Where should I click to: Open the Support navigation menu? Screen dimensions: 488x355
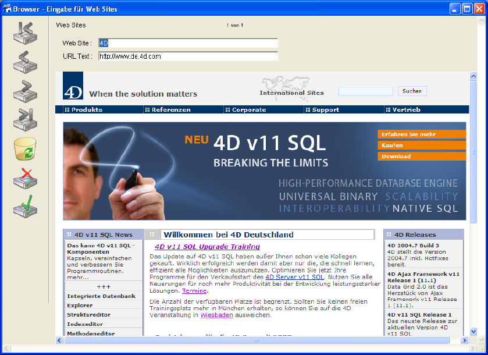point(325,109)
